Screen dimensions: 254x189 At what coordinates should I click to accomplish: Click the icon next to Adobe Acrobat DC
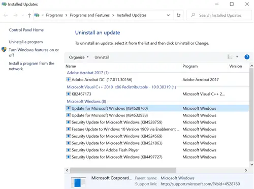coord(69,79)
